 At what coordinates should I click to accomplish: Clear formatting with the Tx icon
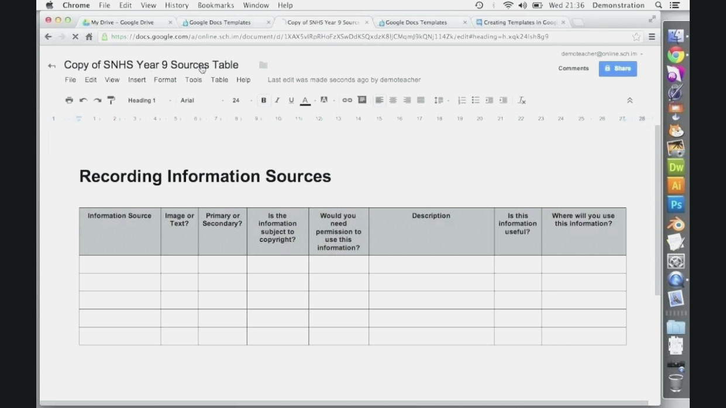(x=521, y=100)
